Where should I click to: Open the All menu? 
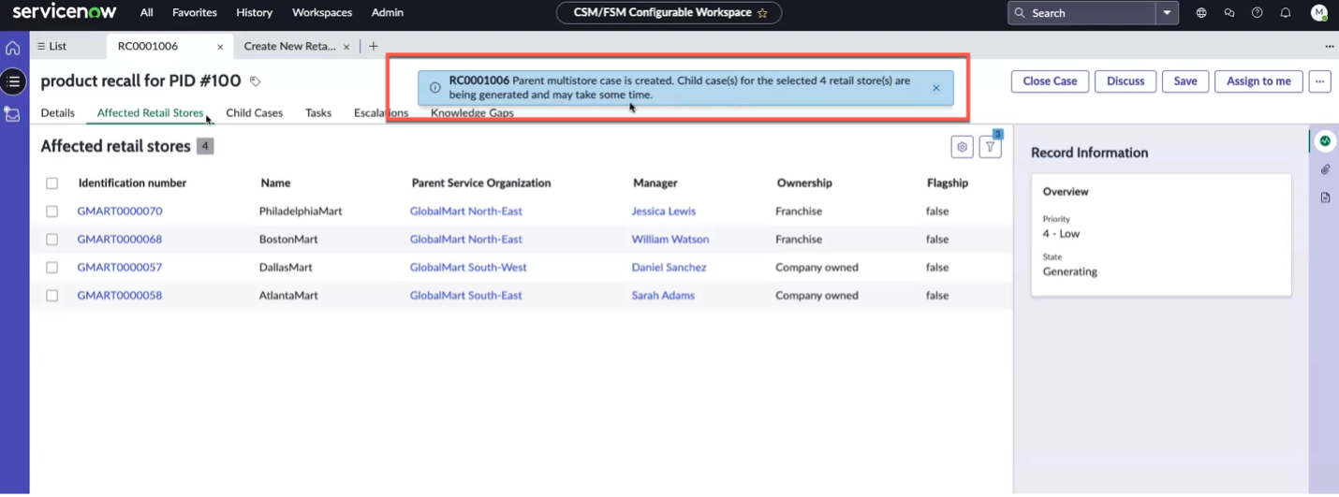point(146,13)
